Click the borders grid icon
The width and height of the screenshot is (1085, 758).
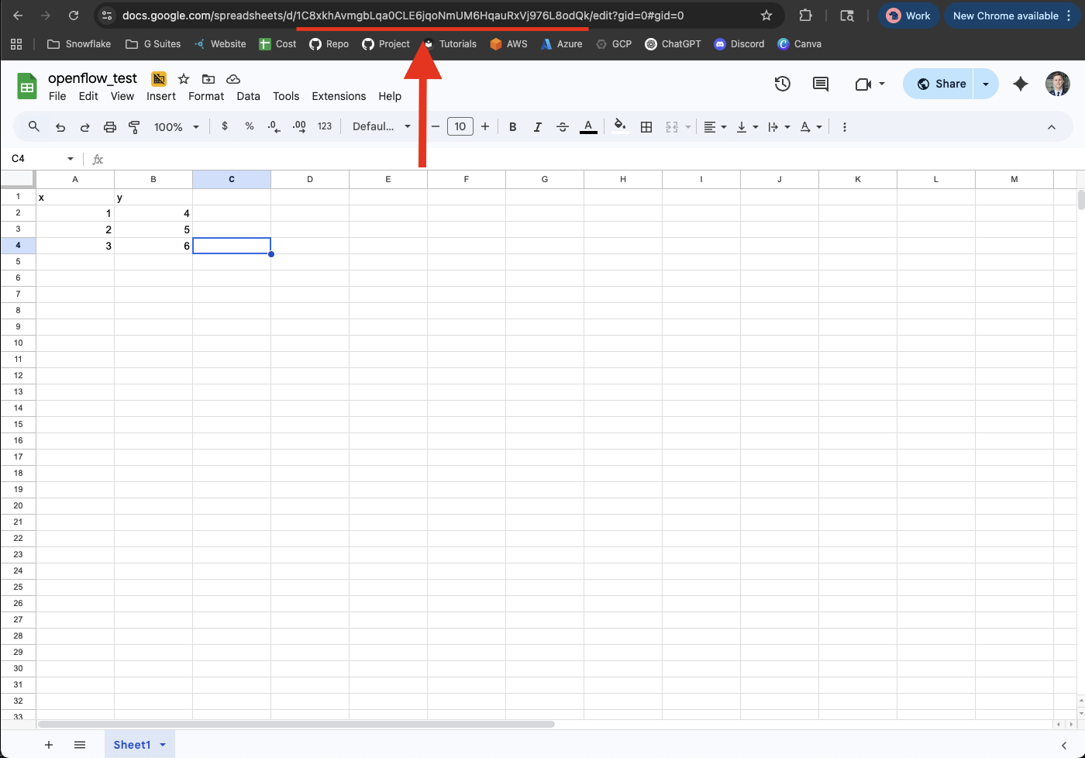pyautogui.click(x=646, y=127)
